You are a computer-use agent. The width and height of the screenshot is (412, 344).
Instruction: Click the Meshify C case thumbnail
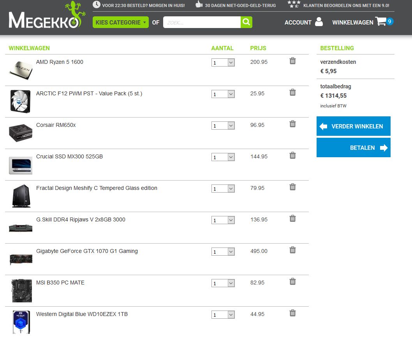pos(21,196)
